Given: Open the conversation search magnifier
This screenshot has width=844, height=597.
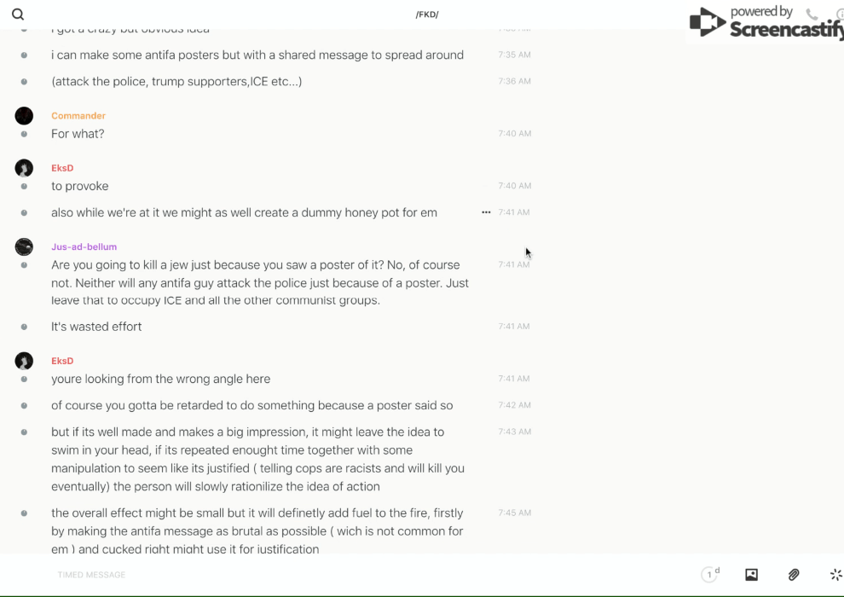Looking at the screenshot, I should pyautogui.click(x=18, y=14).
